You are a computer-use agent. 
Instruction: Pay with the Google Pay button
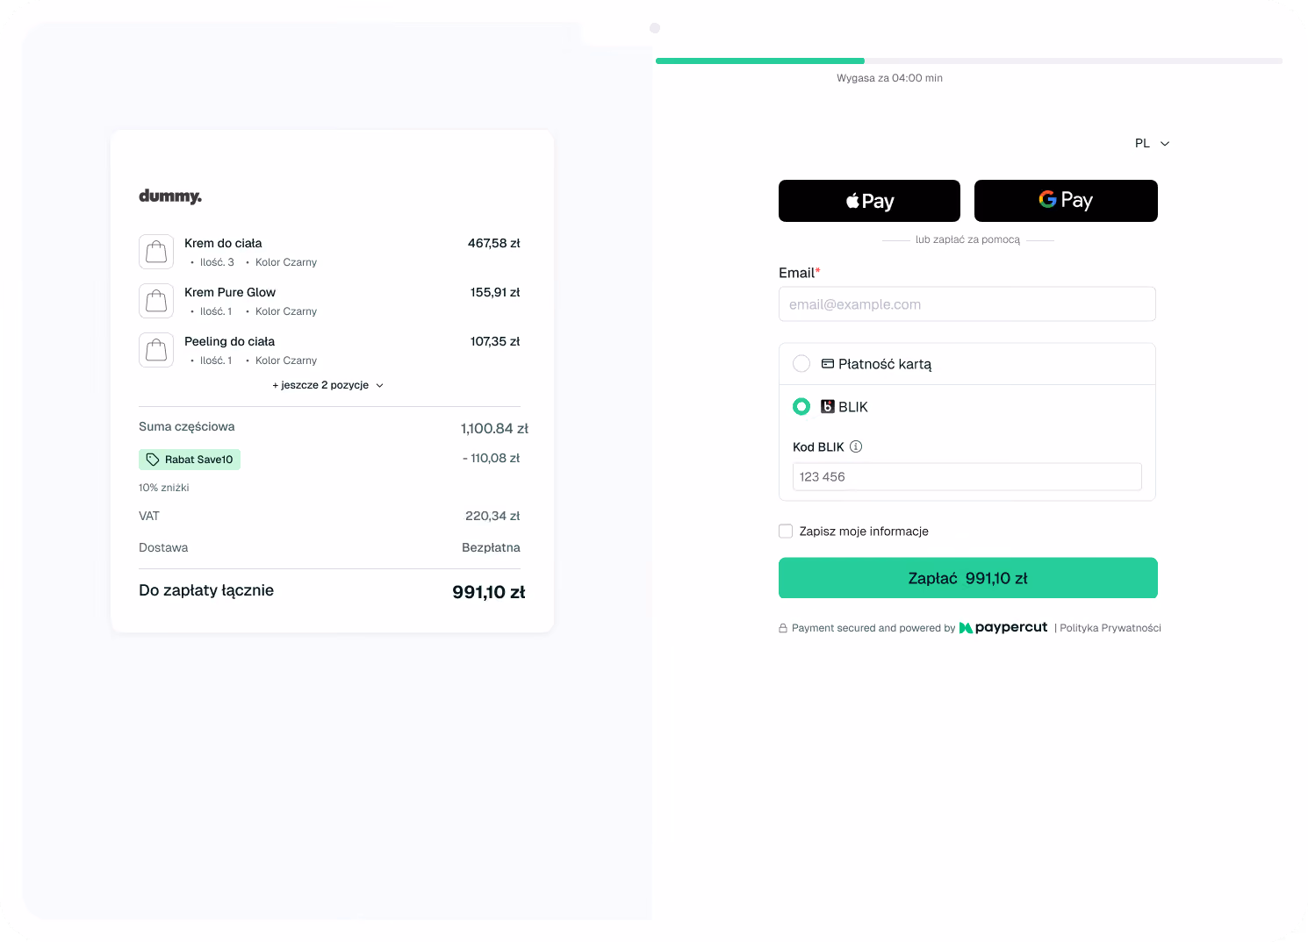coord(1066,201)
